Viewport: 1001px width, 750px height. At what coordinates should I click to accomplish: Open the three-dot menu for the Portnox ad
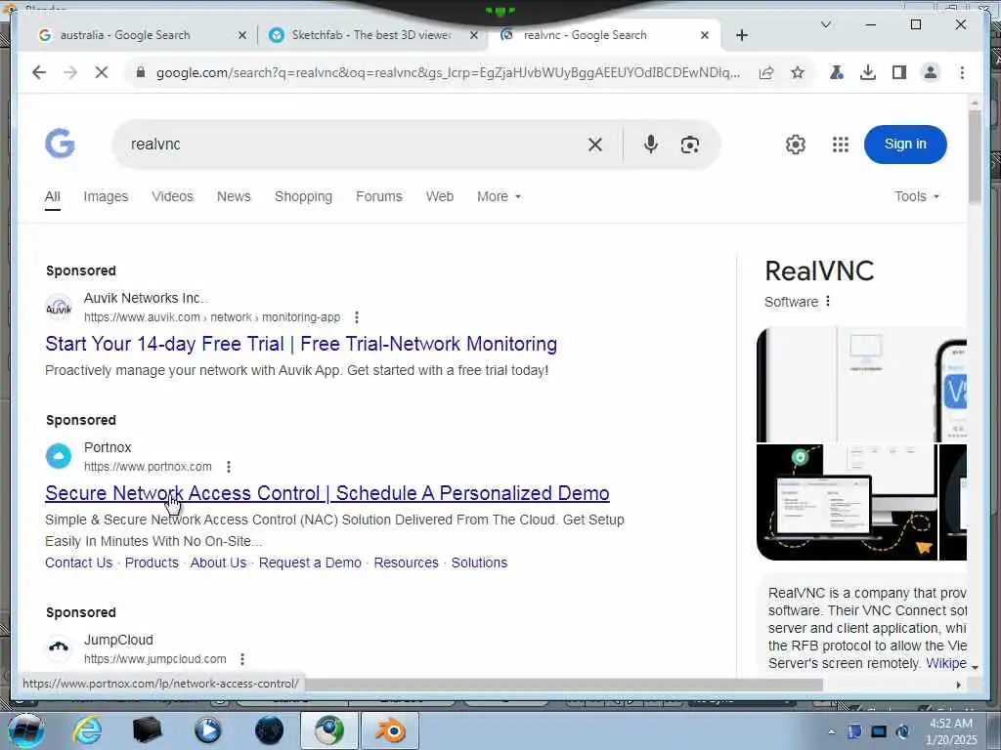click(229, 466)
